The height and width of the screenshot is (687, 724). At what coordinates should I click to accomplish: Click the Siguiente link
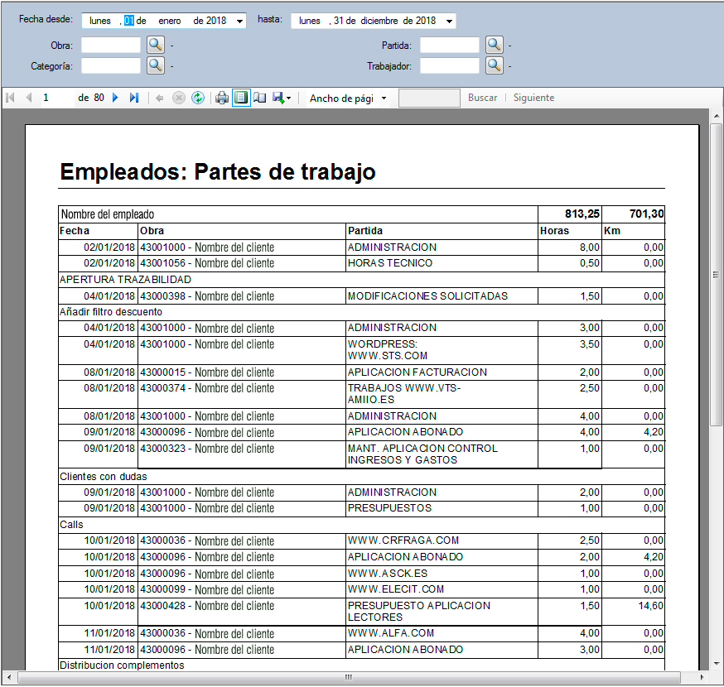pos(533,98)
